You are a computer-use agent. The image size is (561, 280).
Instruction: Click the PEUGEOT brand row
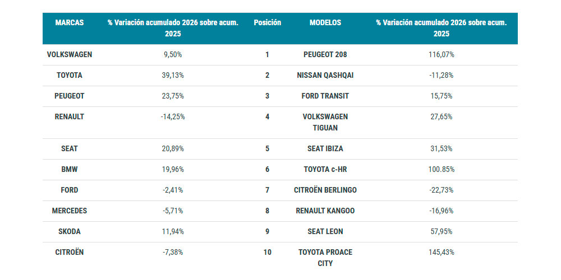(70, 96)
